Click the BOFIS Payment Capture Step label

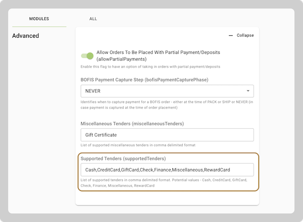click(144, 80)
